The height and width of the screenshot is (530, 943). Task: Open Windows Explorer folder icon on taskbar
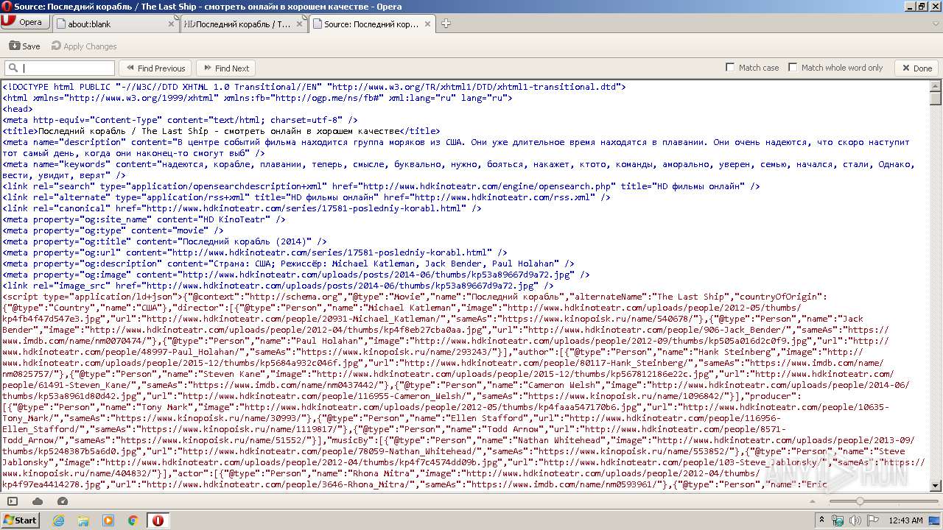[83, 520]
